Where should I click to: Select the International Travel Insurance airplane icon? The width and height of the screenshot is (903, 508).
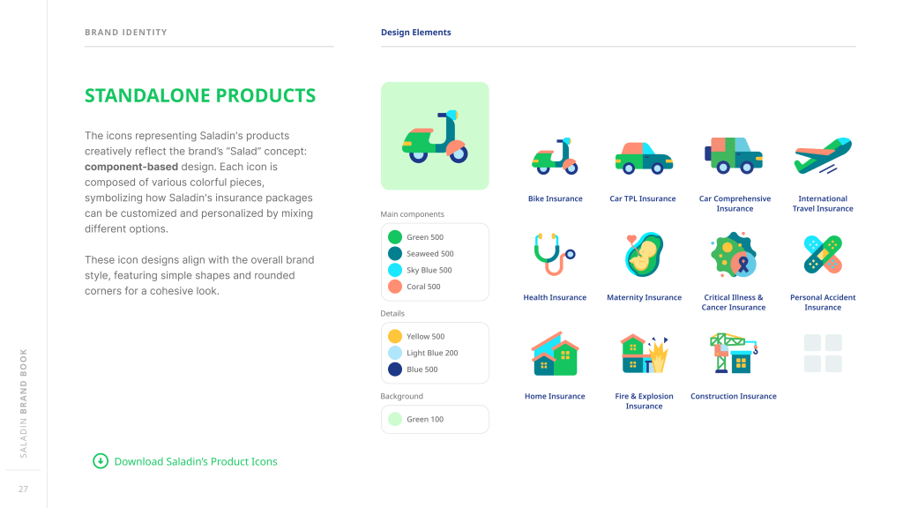pyautogui.click(x=822, y=156)
